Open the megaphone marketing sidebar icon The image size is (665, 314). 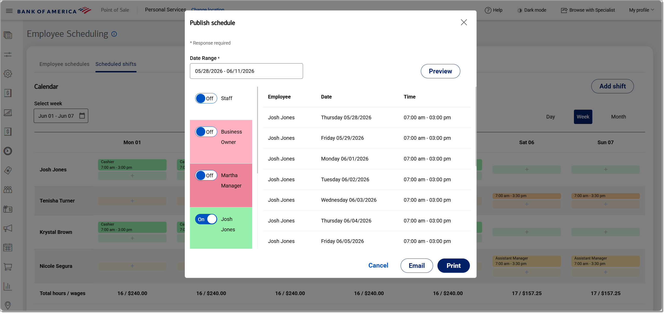coord(8,228)
